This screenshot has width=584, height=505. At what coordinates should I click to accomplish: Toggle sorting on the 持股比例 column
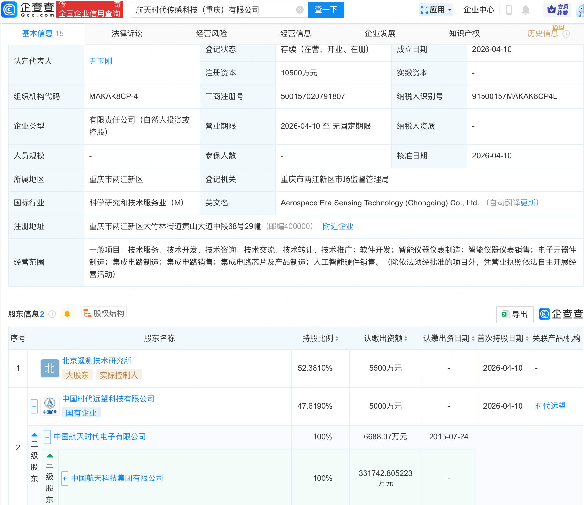point(336,338)
